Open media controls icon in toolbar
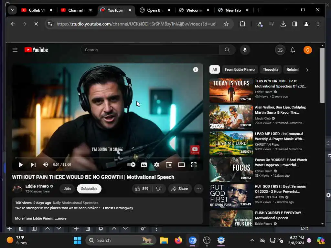 (272, 24)
